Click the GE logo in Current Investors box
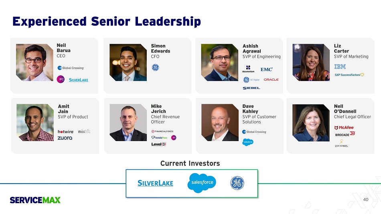Viewport: 381px width, 214px height. (x=237, y=183)
